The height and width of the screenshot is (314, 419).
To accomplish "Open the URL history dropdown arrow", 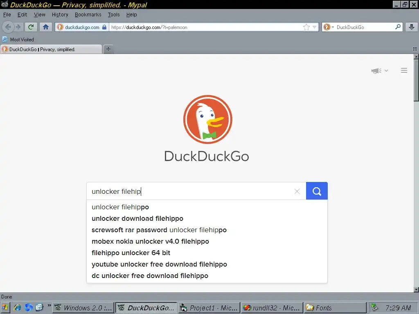I will click(315, 27).
